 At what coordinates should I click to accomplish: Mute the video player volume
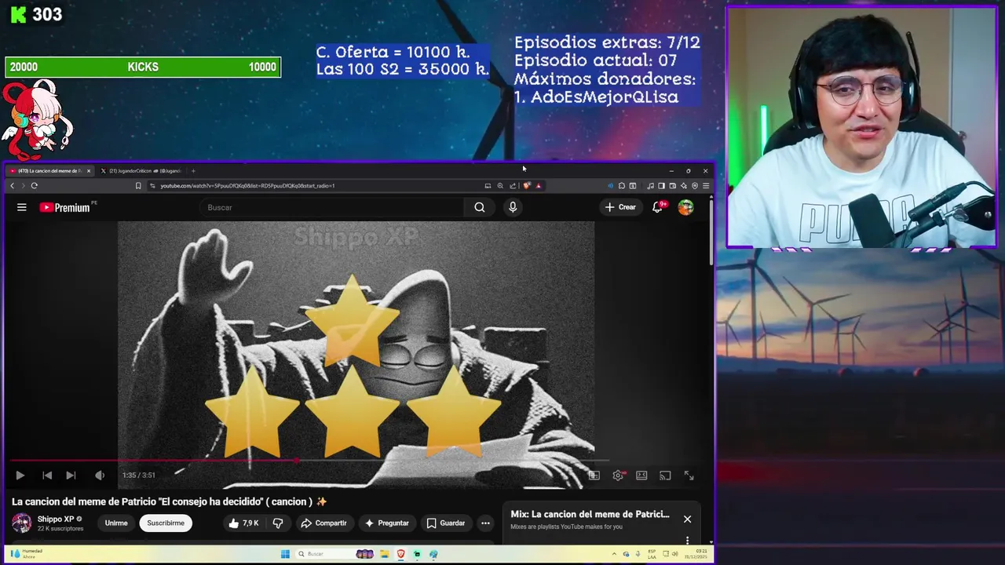[100, 475]
